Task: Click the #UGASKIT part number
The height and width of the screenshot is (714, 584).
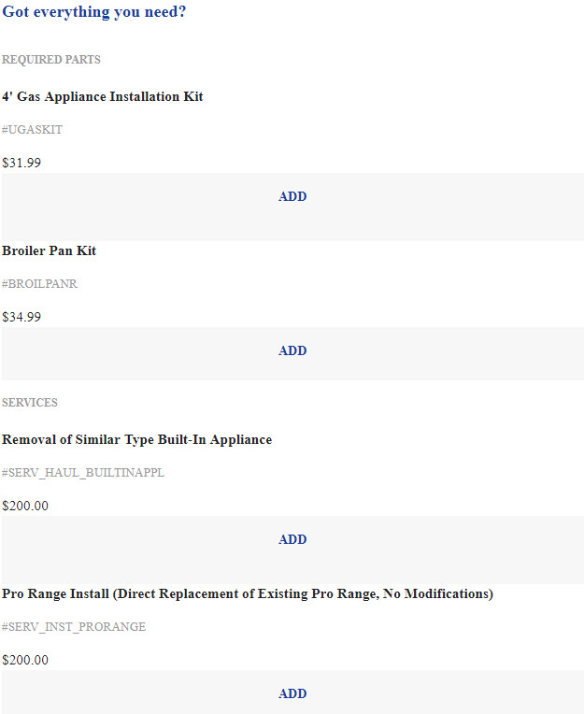Action: 32,130
